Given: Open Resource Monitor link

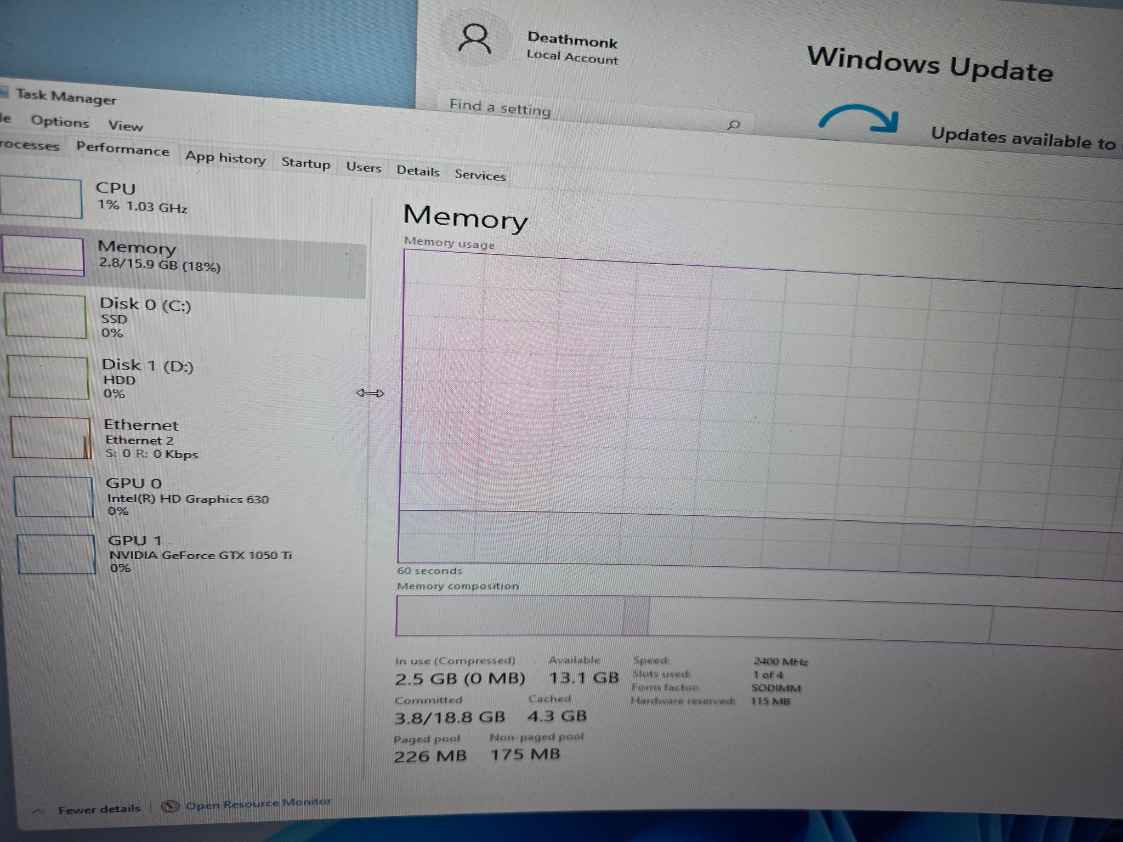Looking at the screenshot, I should [x=258, y=804].
